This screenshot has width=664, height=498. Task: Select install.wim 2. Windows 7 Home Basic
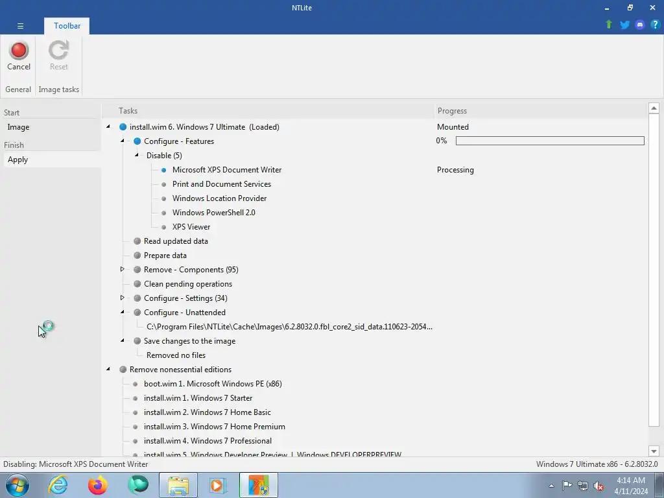207,412
